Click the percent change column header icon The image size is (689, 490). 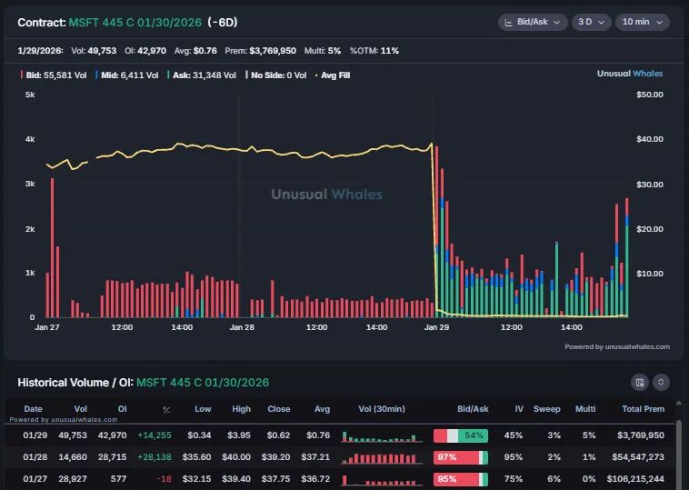[166, 410]
